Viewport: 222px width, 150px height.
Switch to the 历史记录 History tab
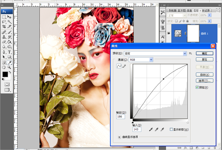point(207,11)
